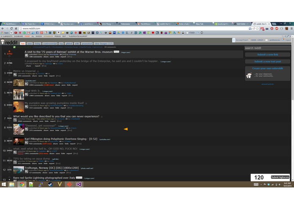
Task: Open 'Rare red Sprite Lightning photographed over Italy'
Action: (44, 178)
